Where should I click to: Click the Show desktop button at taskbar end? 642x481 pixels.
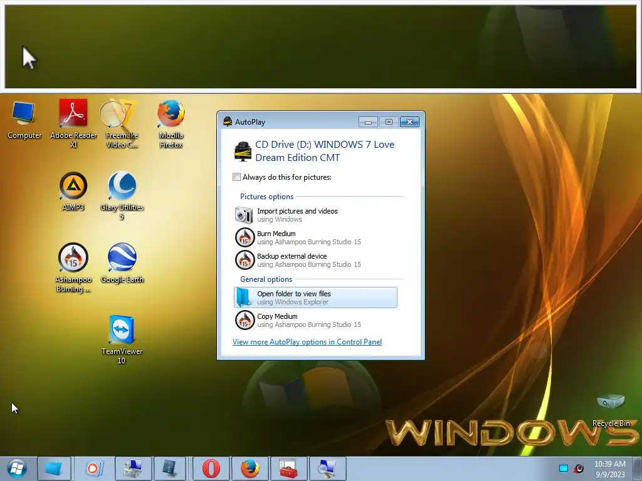(x=638, y=468)
